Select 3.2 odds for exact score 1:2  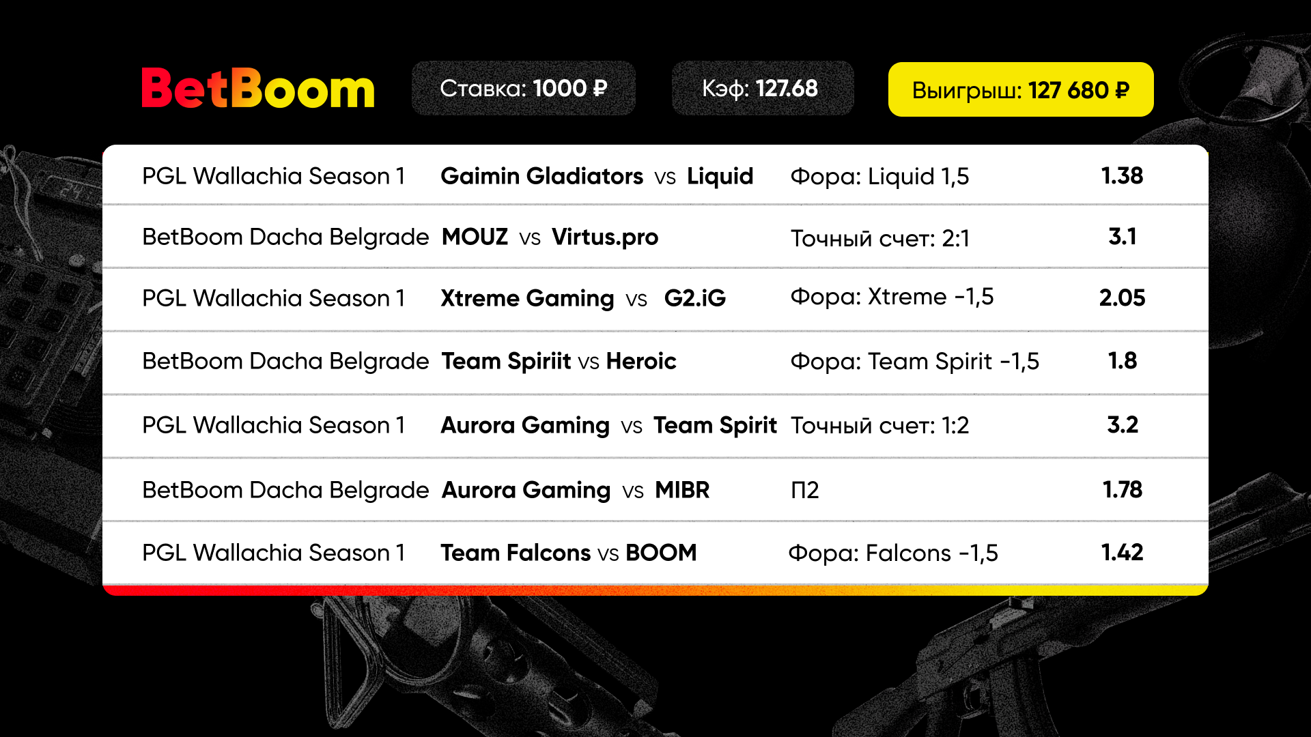pyautogui.click(x=1123, y=424)
